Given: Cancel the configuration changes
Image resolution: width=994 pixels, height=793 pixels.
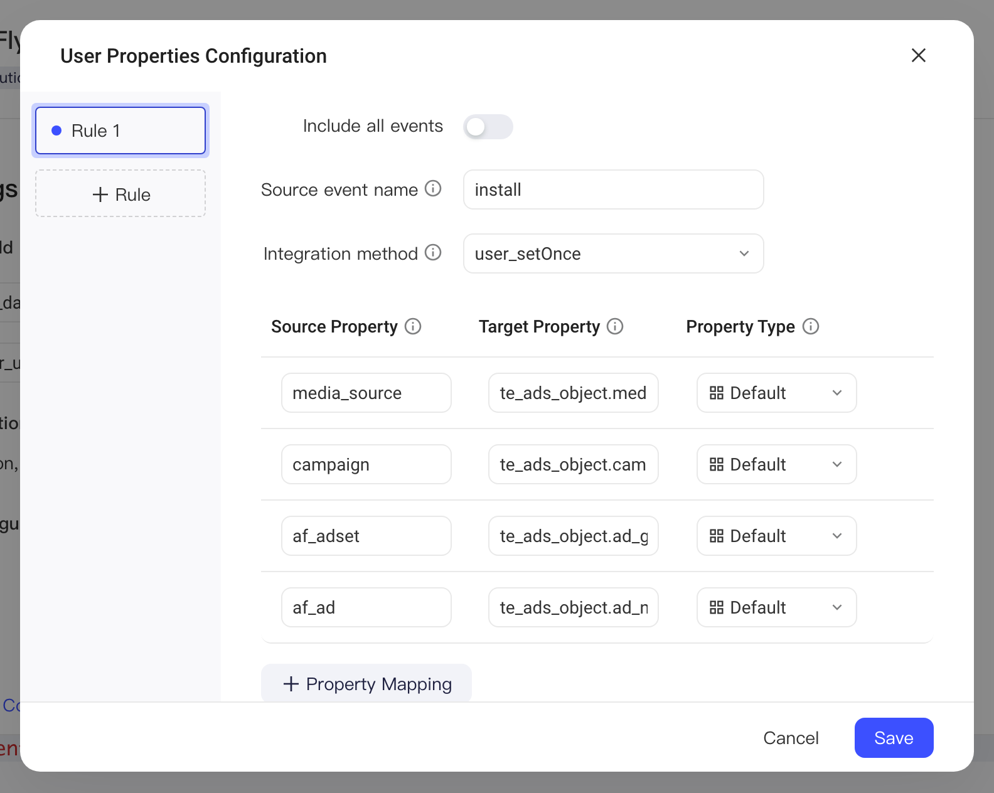Looking at the screenshot, I should tap(791, 738).
